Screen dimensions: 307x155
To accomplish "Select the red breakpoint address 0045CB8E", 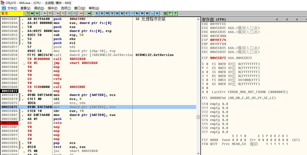I will [x=10, y=123].
